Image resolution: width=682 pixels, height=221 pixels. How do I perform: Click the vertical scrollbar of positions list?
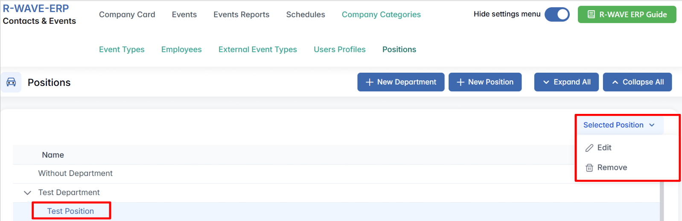coord(662,201)
